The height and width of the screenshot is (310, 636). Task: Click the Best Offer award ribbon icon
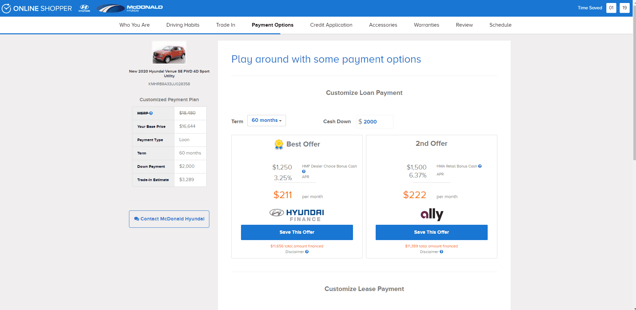pos(279,144)
